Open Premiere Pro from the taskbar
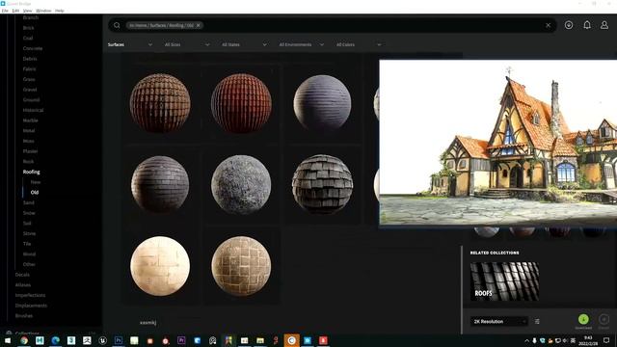617x347 pixels. point(181,340)
